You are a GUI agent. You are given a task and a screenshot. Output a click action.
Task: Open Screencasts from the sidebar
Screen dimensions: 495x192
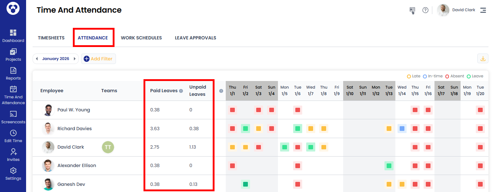13,117
